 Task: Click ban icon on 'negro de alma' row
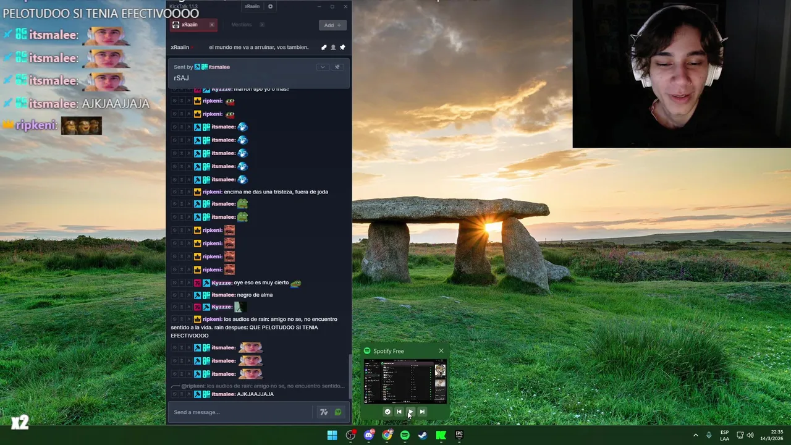pos(174,295)
